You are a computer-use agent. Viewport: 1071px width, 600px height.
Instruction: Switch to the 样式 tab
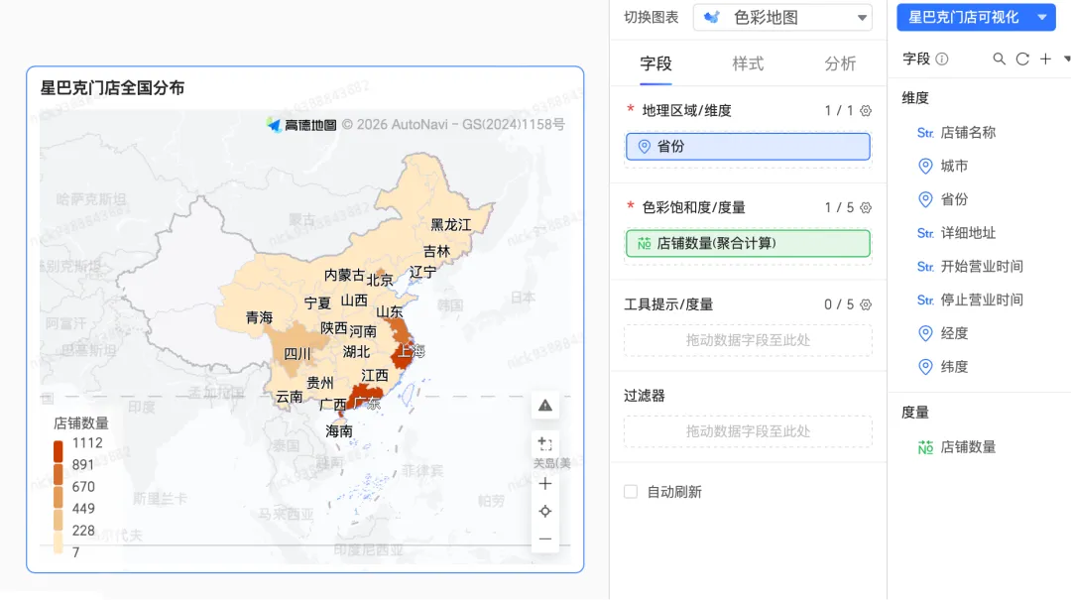(x=748, y=63)
